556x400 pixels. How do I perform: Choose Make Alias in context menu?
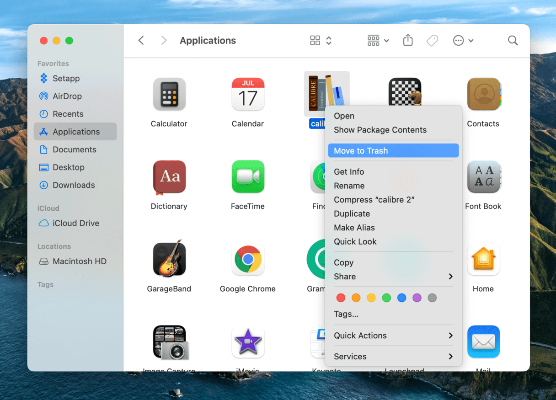coord(393,228)
